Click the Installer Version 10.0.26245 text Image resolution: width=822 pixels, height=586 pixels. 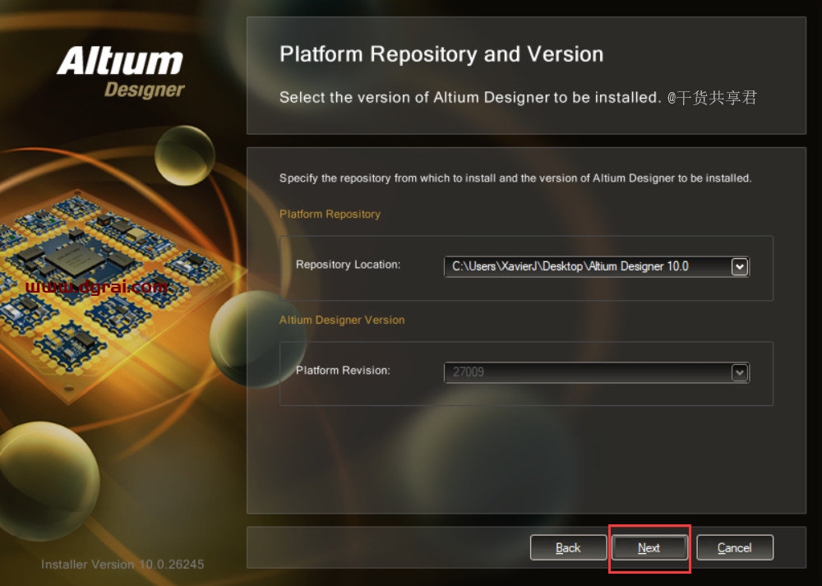pos(122,565)
